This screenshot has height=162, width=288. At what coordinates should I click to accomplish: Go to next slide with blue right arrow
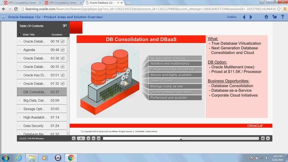tap(251, 17)
